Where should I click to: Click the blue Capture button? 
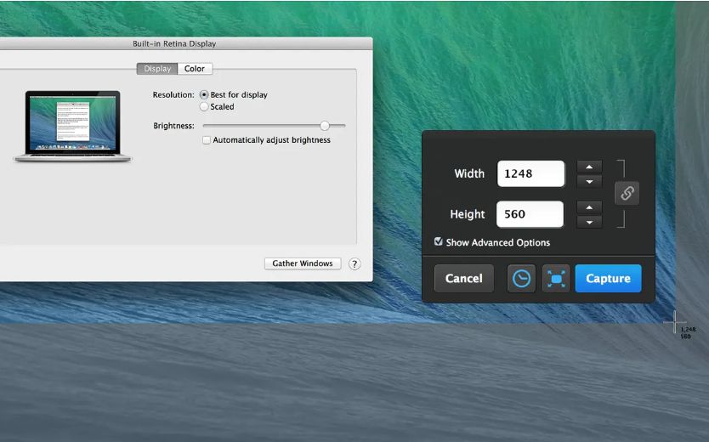click(x=608, y=279)
